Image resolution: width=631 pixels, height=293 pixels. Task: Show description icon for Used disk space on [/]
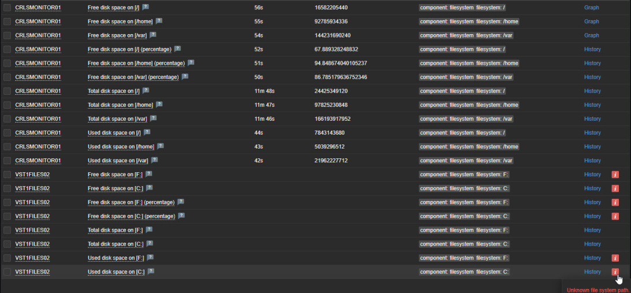[147, 132]
